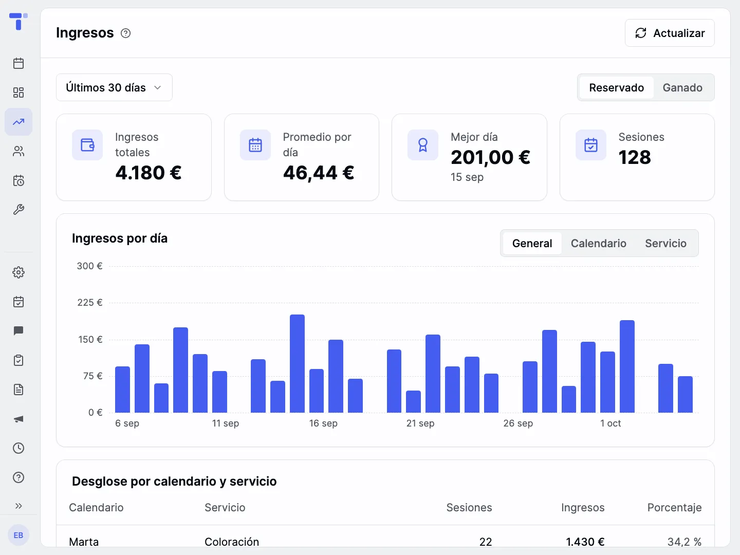Open the calendar icon in sidebar
Viewport: 740px width, 555px height.
[18, 63]
